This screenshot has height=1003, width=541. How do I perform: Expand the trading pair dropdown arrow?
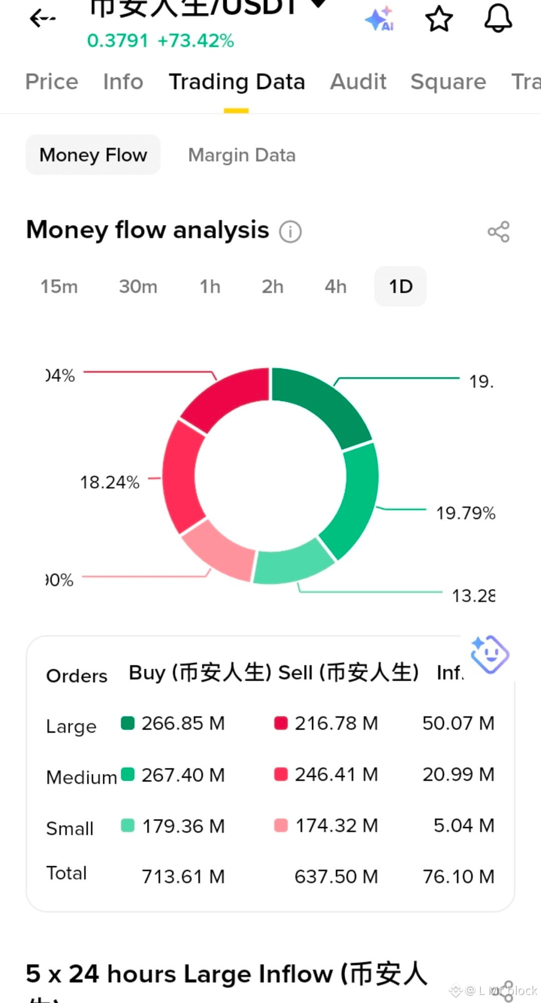tap(319, 4)
